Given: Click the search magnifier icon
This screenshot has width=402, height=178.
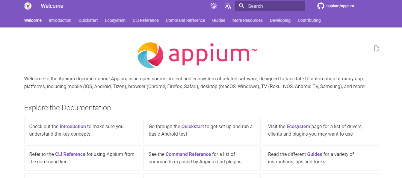Looking at the screenshot, I should click(241, 6).
